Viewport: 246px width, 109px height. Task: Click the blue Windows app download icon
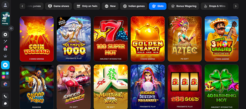pyautogui.click(x=5, y=65)
